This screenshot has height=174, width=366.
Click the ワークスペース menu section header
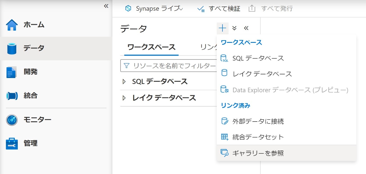click(x=241, y=43)
